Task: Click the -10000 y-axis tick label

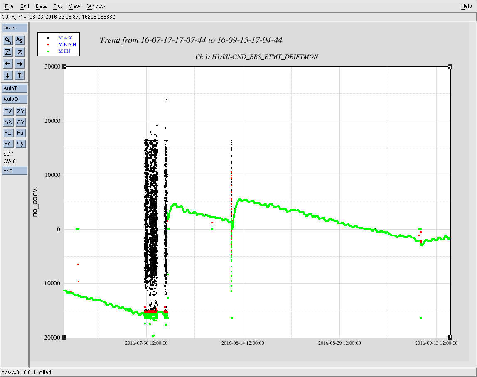Action: pyautogui.click(x=51, y=283)
